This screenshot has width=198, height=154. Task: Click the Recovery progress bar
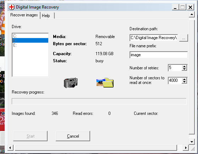(x=99, y=101)
